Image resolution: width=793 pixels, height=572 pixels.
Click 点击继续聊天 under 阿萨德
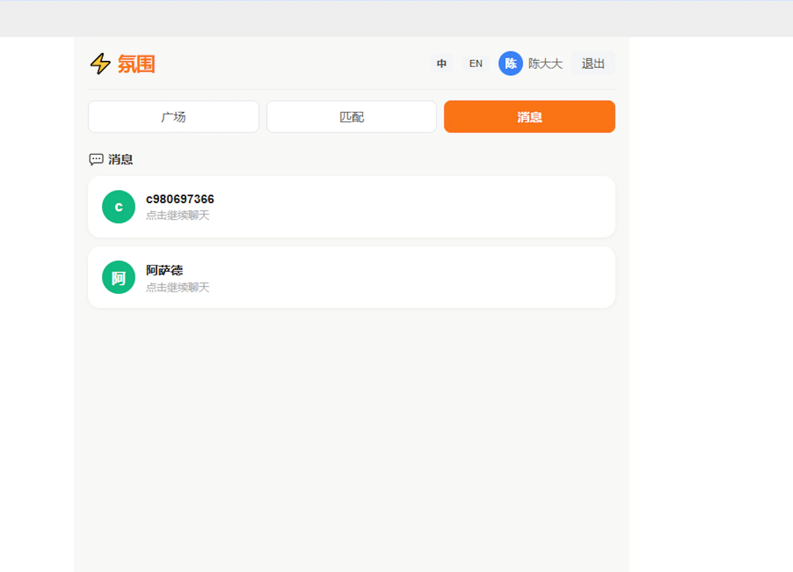click(177, 287)
